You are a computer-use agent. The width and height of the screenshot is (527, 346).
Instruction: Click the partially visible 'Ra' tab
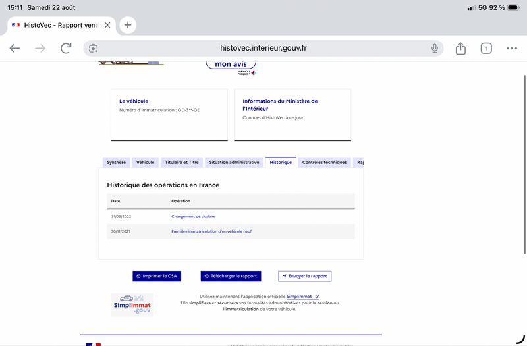click(359, 162)
